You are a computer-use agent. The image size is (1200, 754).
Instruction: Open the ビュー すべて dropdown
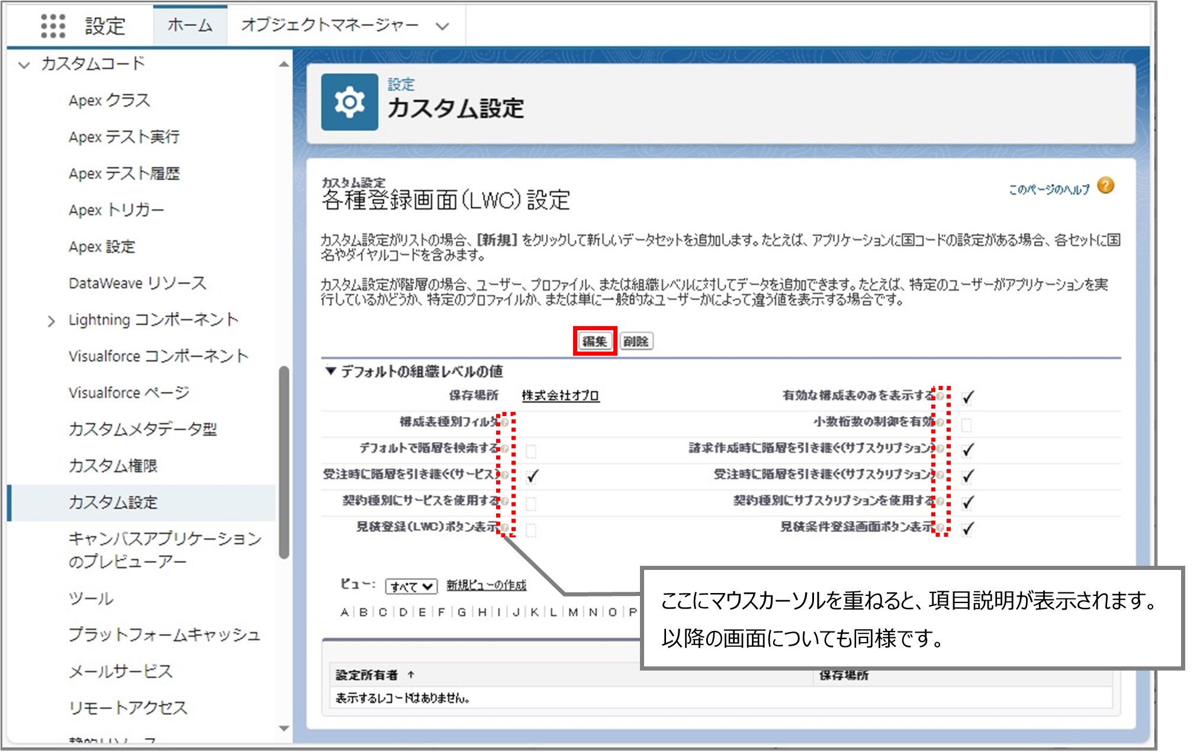click(x=411, y=586)
